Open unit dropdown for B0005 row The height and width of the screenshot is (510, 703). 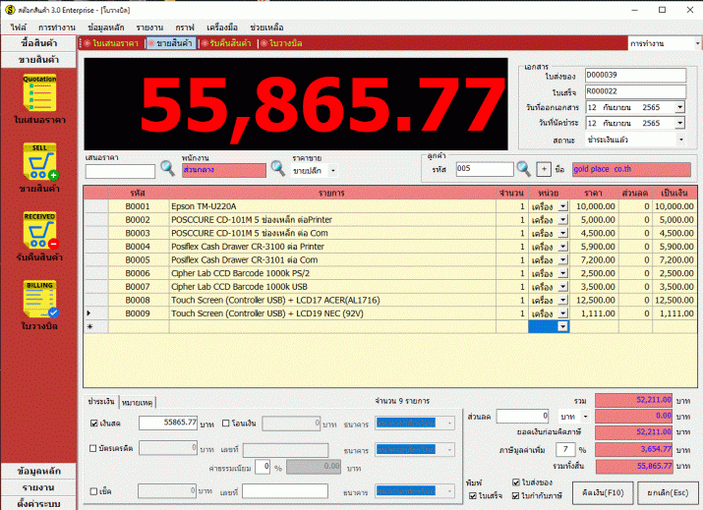[563, 260]
